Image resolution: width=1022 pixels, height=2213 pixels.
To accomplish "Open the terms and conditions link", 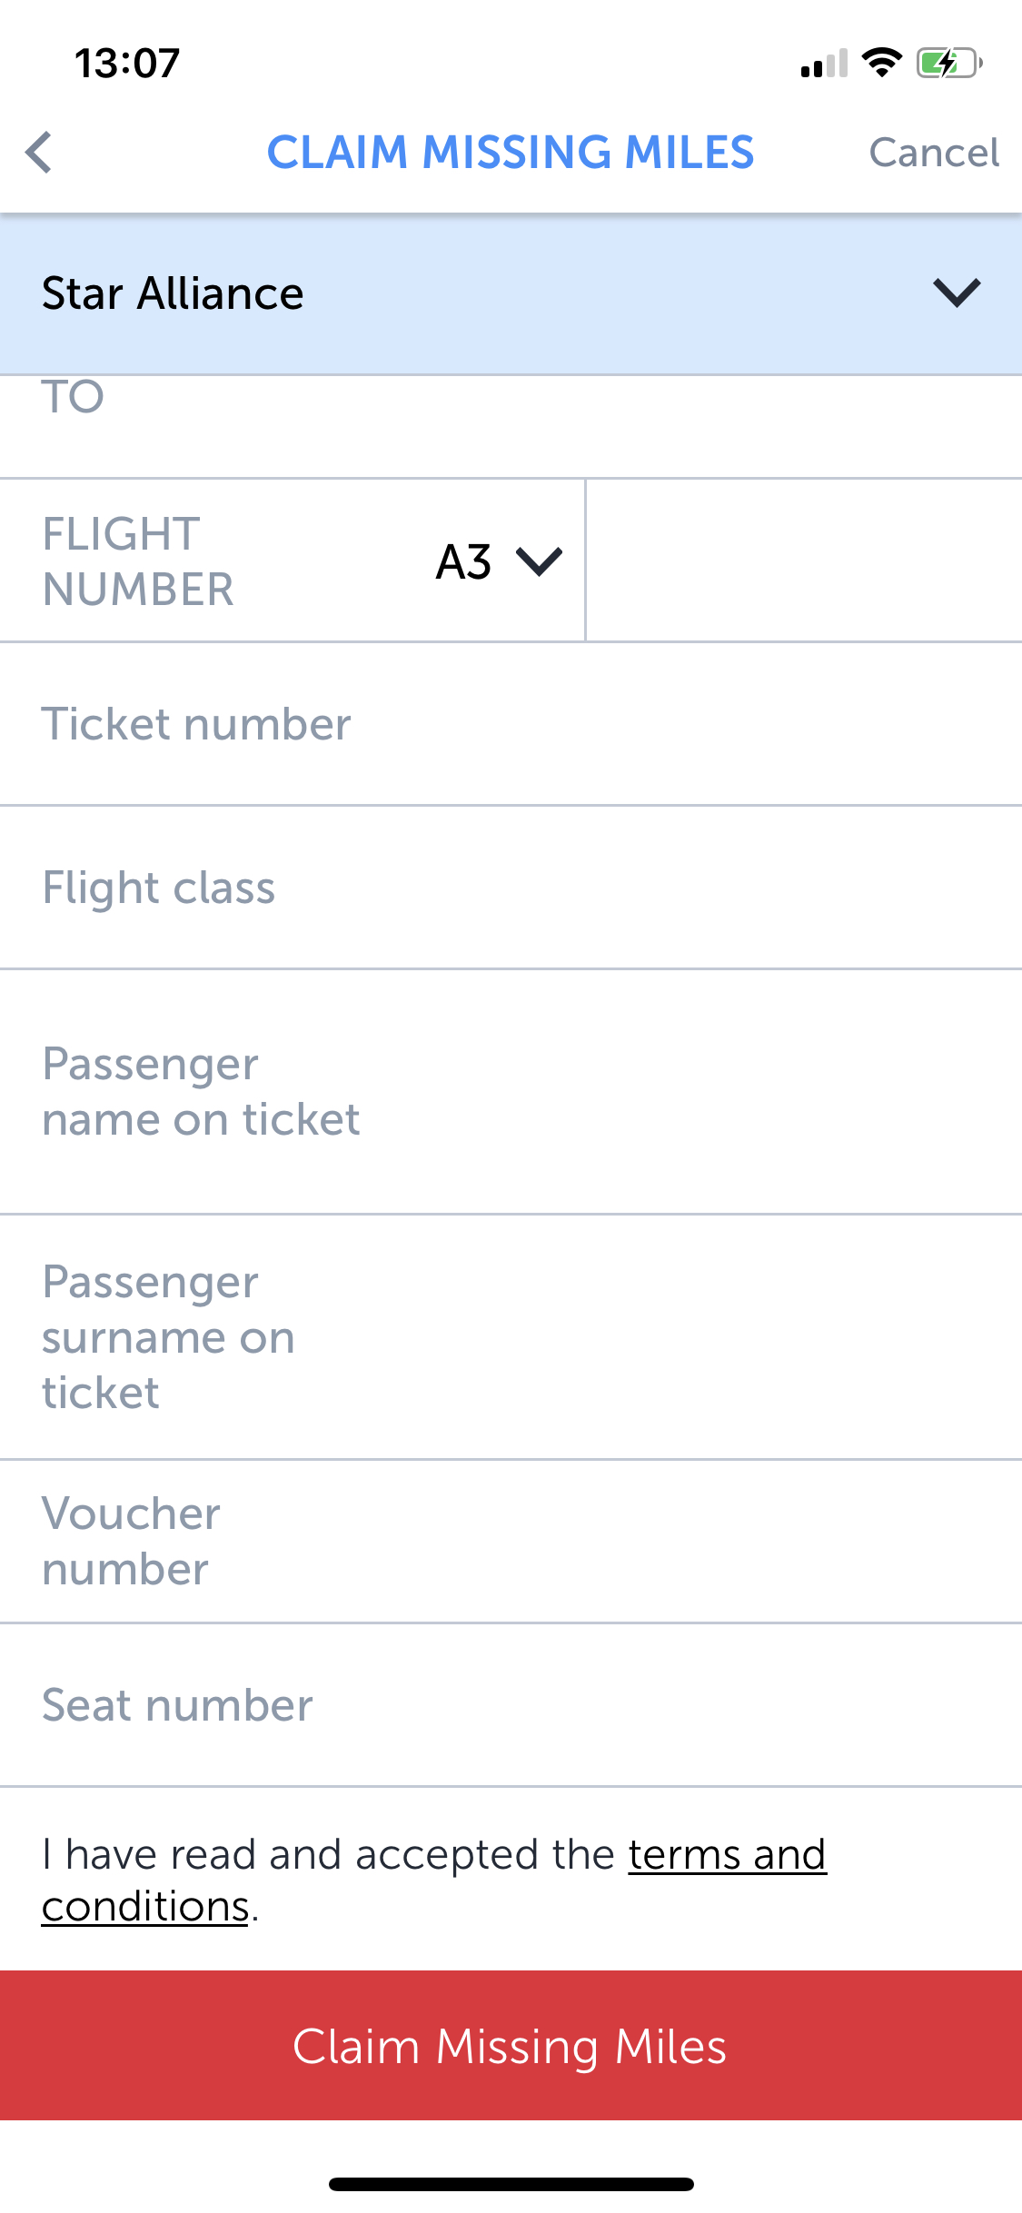I will point(434,1880).
